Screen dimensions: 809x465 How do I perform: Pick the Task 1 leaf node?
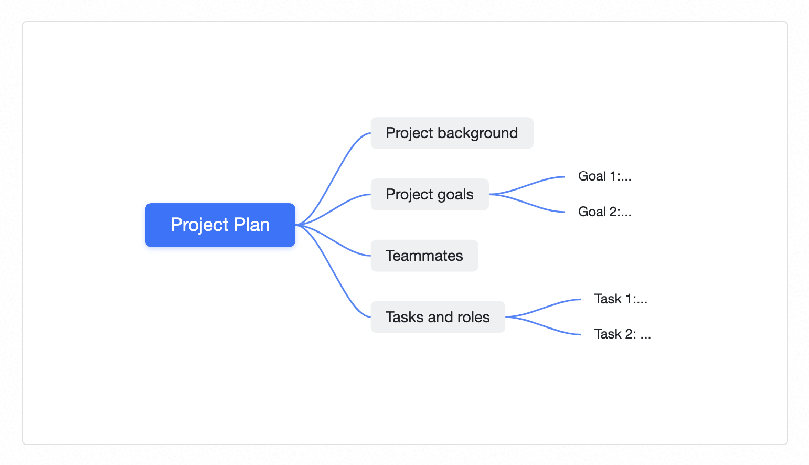point(621,299)
